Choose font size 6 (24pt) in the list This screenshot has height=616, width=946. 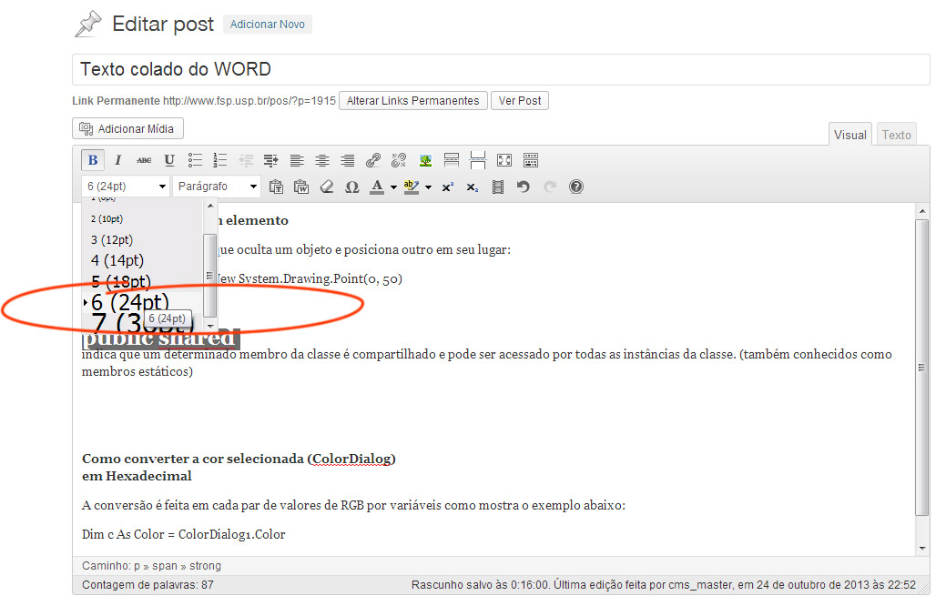142,302
